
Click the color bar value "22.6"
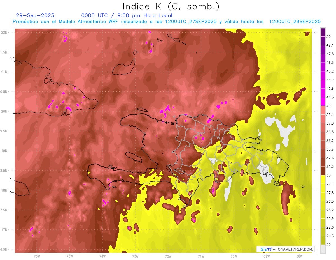(x=330, y=227)
